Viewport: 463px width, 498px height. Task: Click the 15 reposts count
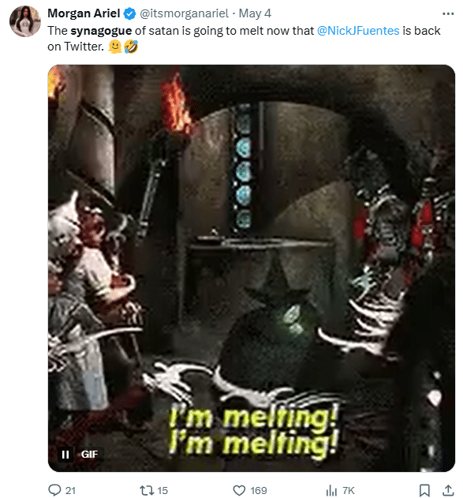point(162,490)
